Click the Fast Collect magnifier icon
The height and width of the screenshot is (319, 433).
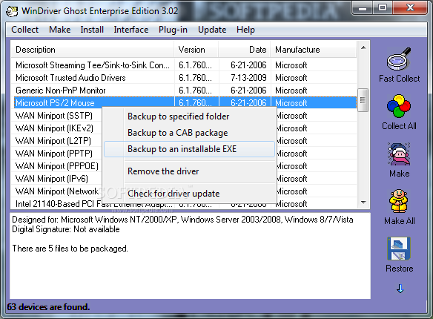pyautogui.click(x=399, y=59)
